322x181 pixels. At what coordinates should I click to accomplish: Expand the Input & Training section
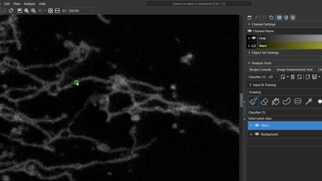(x=250, y=85)
